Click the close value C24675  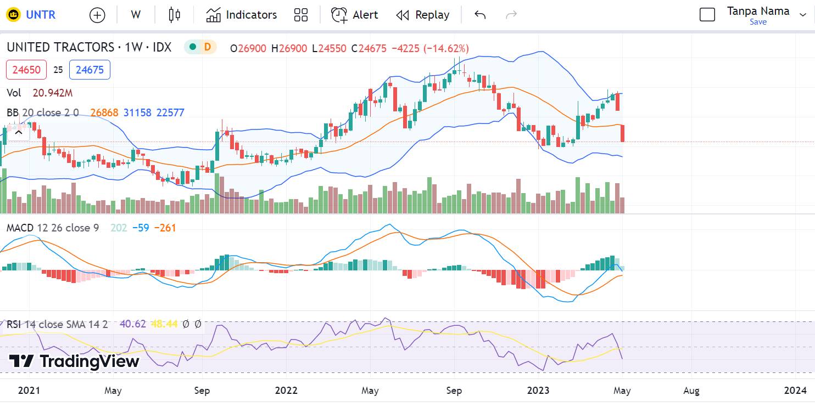[369, 48]
